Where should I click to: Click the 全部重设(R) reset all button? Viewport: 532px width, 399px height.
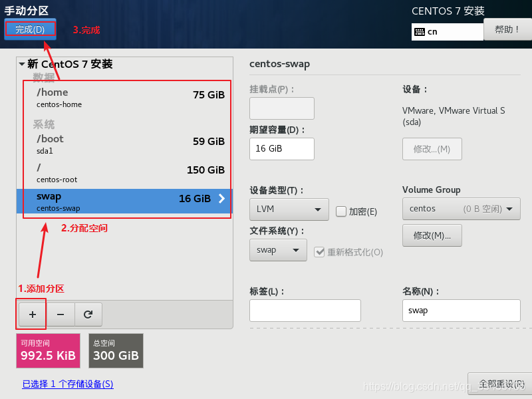click(501, 384)
